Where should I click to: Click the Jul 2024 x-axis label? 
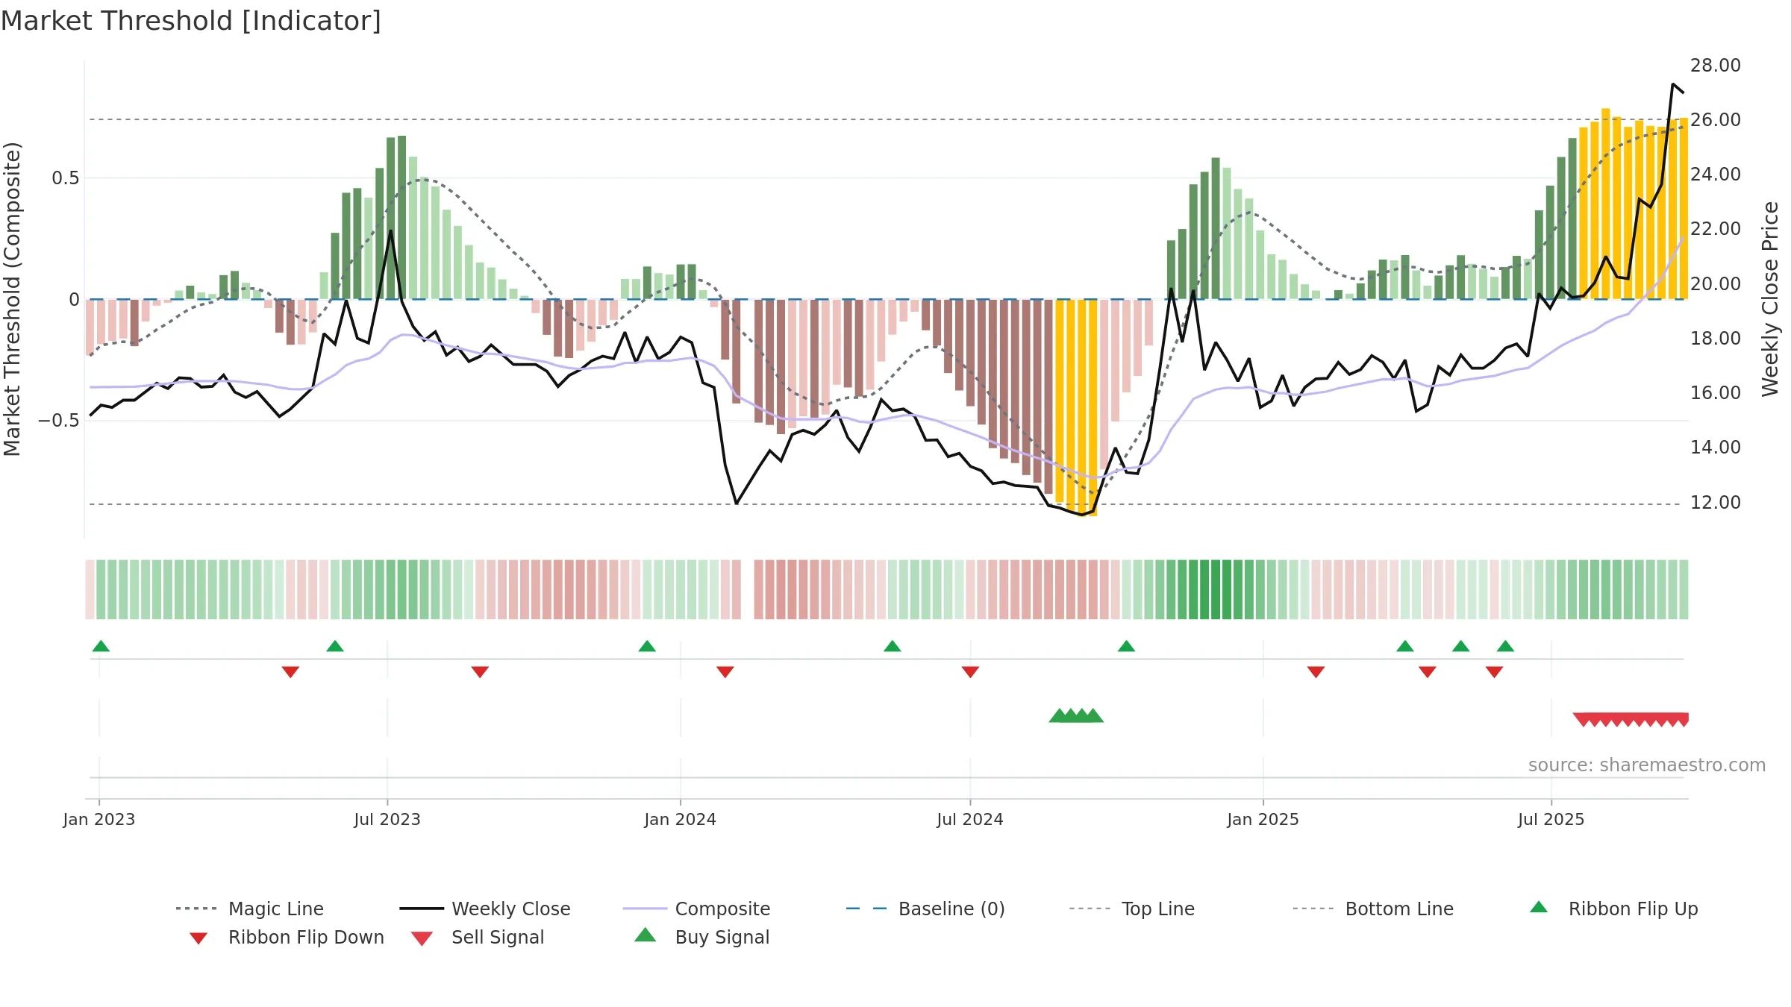pos(970,819)
